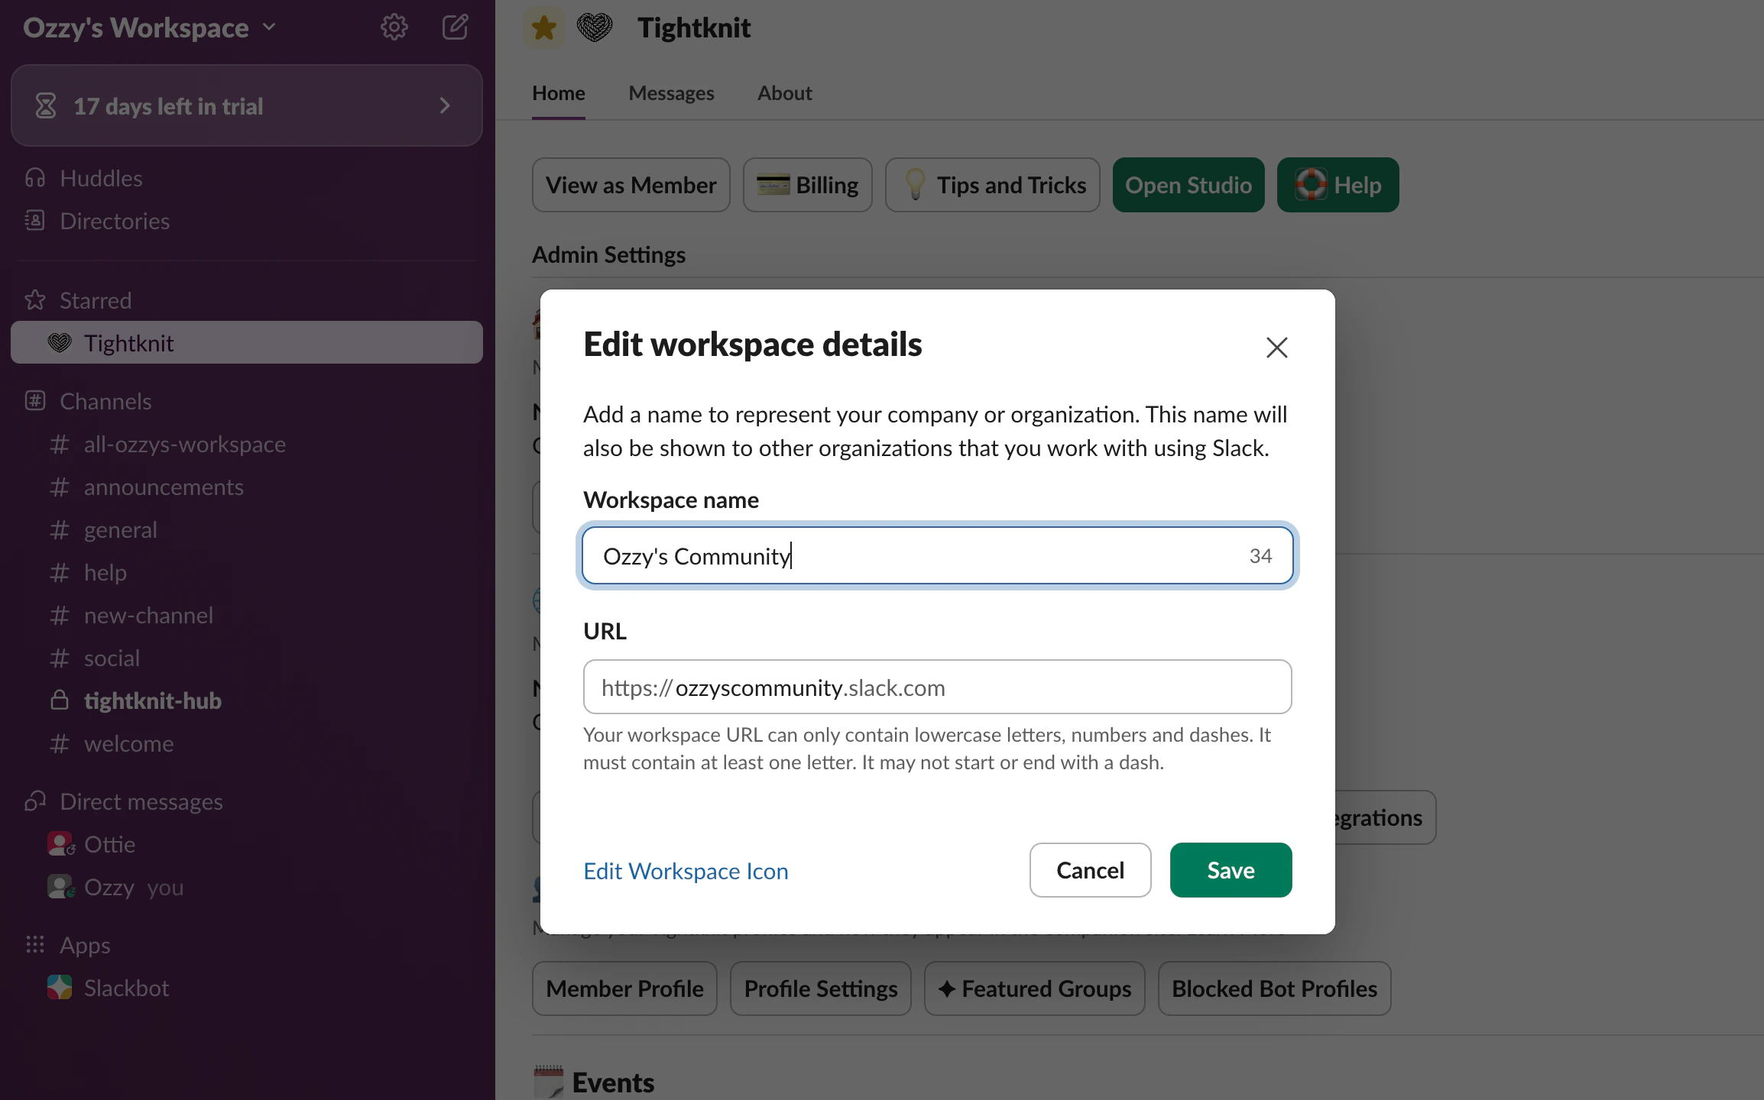Open workspace settings via the gear icon
Viewport: 1764px width, 1100px height.
tap(394, 27)
